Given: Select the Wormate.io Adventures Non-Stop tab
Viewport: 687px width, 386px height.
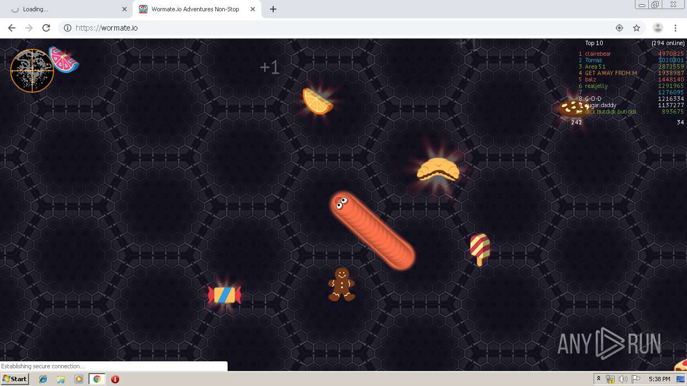Looking at the screenshot, I should point(195,9).
